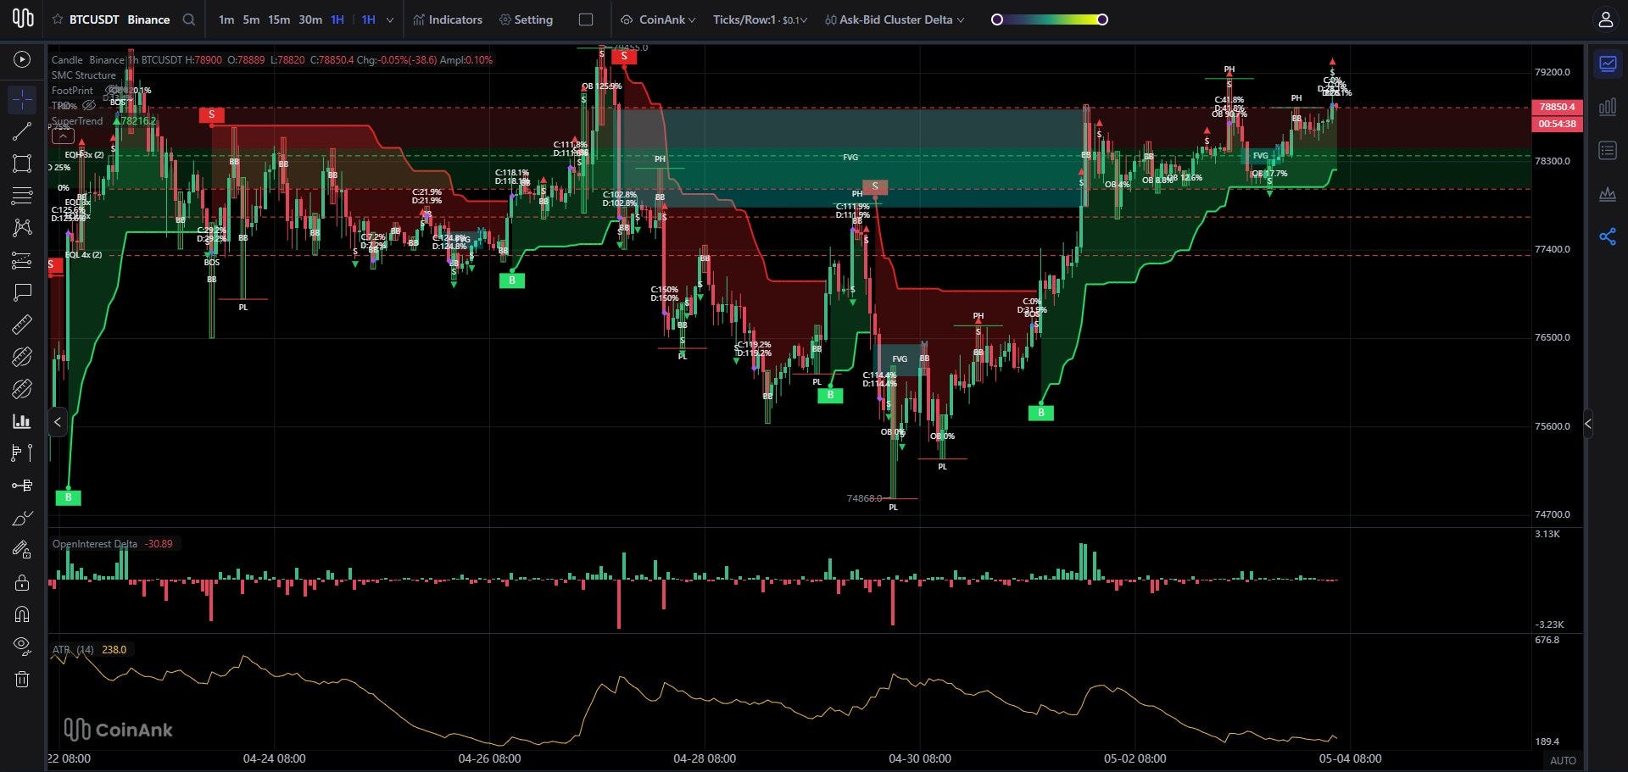The width and height of the screenshot is (1628, 772).
Task: Switch to the 30m timeframe
Action: 310,19
